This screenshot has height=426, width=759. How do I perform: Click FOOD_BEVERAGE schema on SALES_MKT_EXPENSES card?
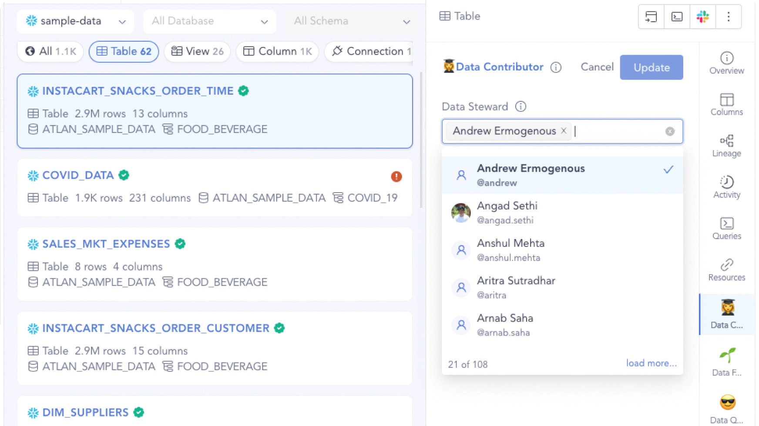pyautogui.click(x=222, y=283)
